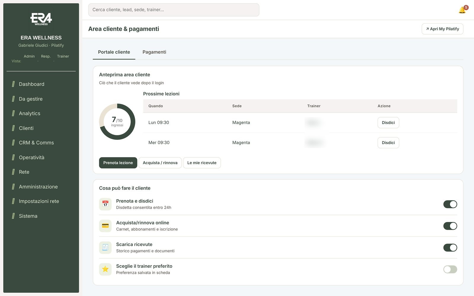The width and height of the screenshot is (474, 296).
Task: Focus the Cerca cliente search field
Action: [x=174, y=10]
